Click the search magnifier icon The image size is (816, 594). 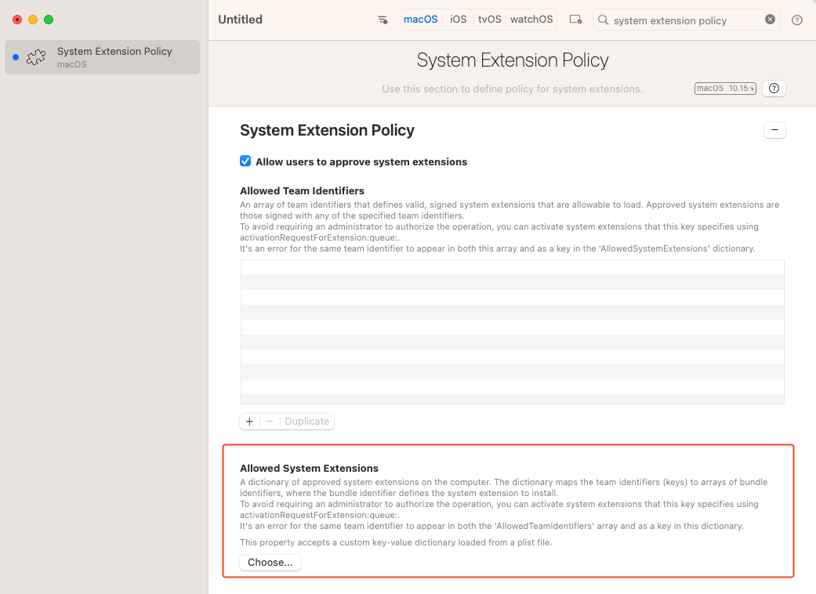(x=604, y=20)
